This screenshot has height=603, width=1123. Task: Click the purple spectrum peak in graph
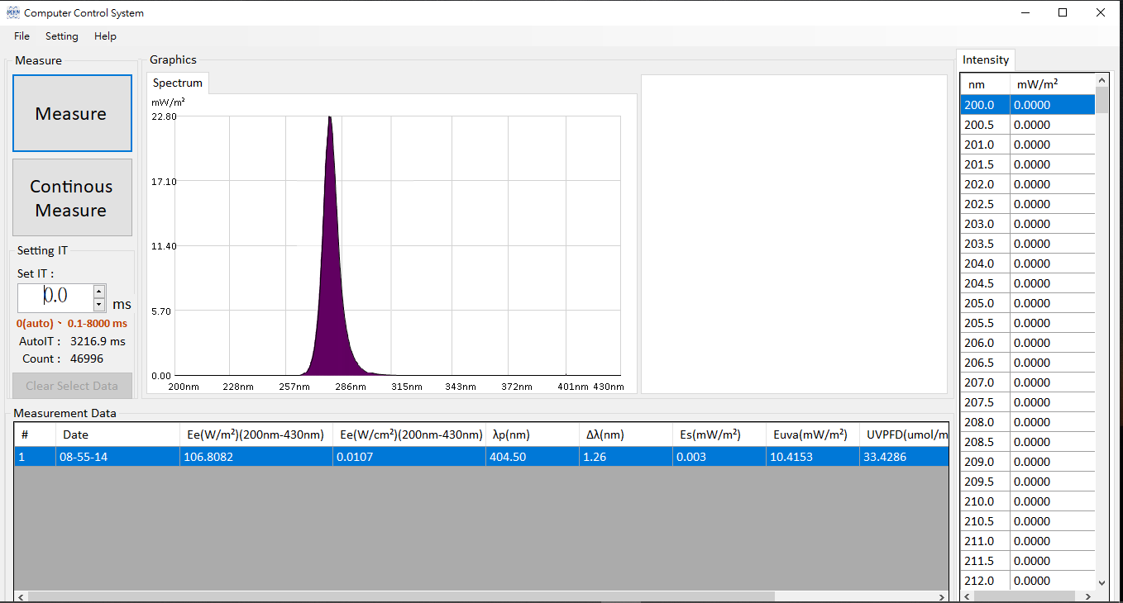click(x=331, y=273)
